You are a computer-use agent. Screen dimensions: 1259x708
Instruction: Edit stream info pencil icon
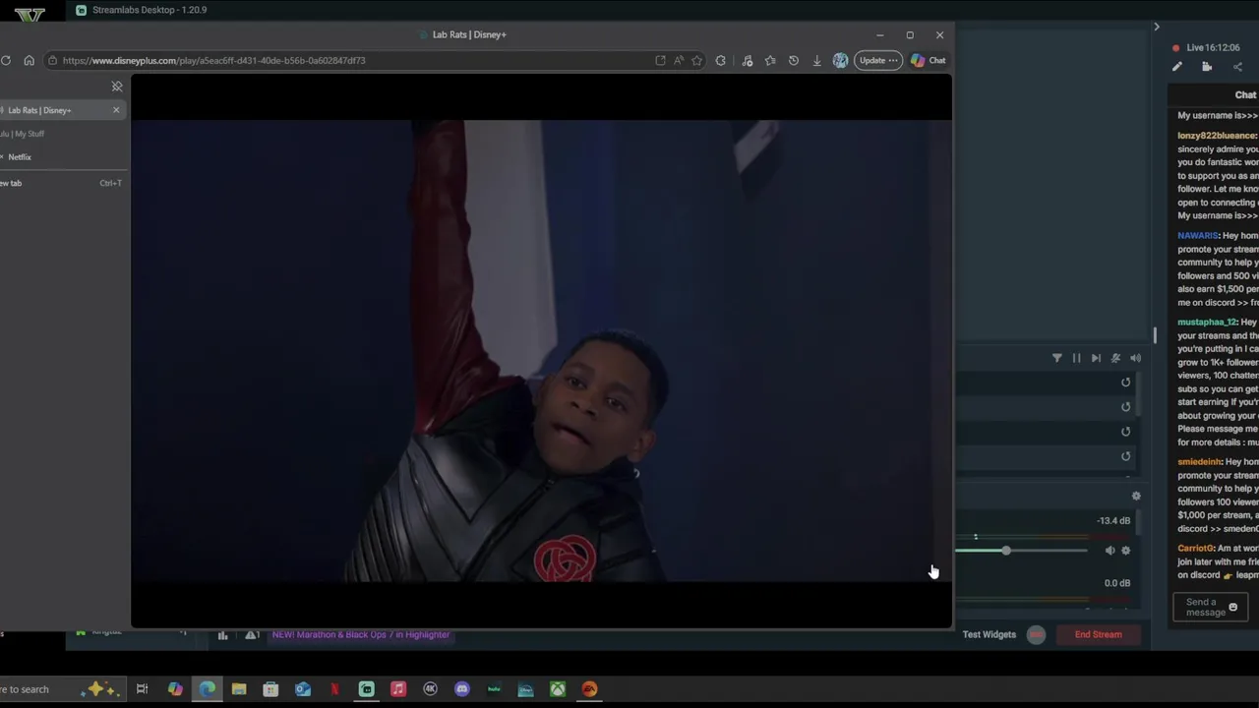click(1177, 67)
